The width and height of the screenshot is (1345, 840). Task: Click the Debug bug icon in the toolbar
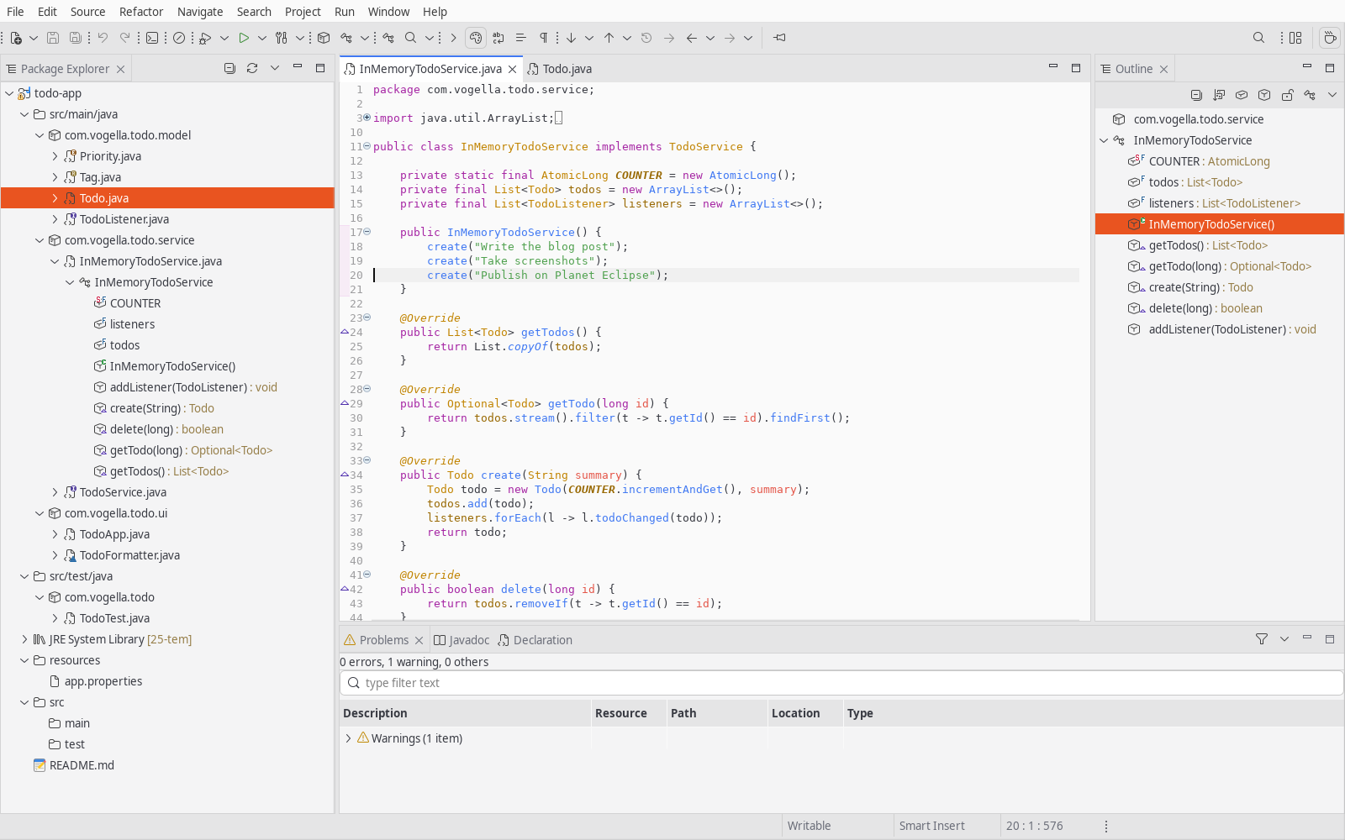206,38
